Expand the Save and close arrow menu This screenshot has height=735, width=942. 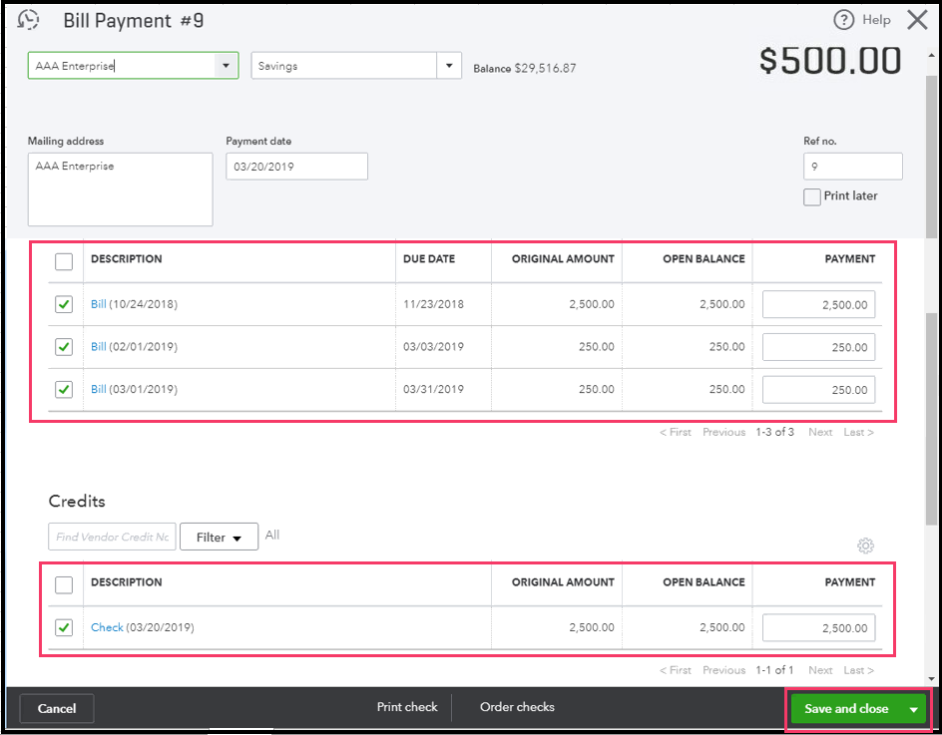(913, 709)
